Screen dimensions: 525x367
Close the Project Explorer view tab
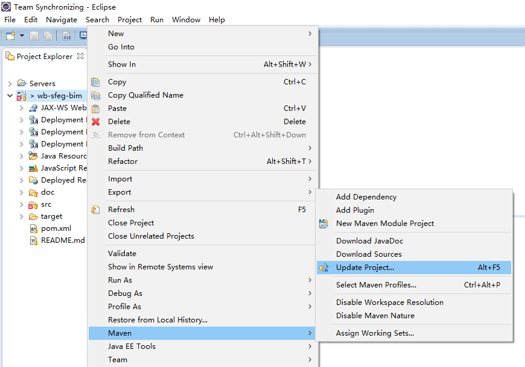pyautogui.click(x=80, y=56)
